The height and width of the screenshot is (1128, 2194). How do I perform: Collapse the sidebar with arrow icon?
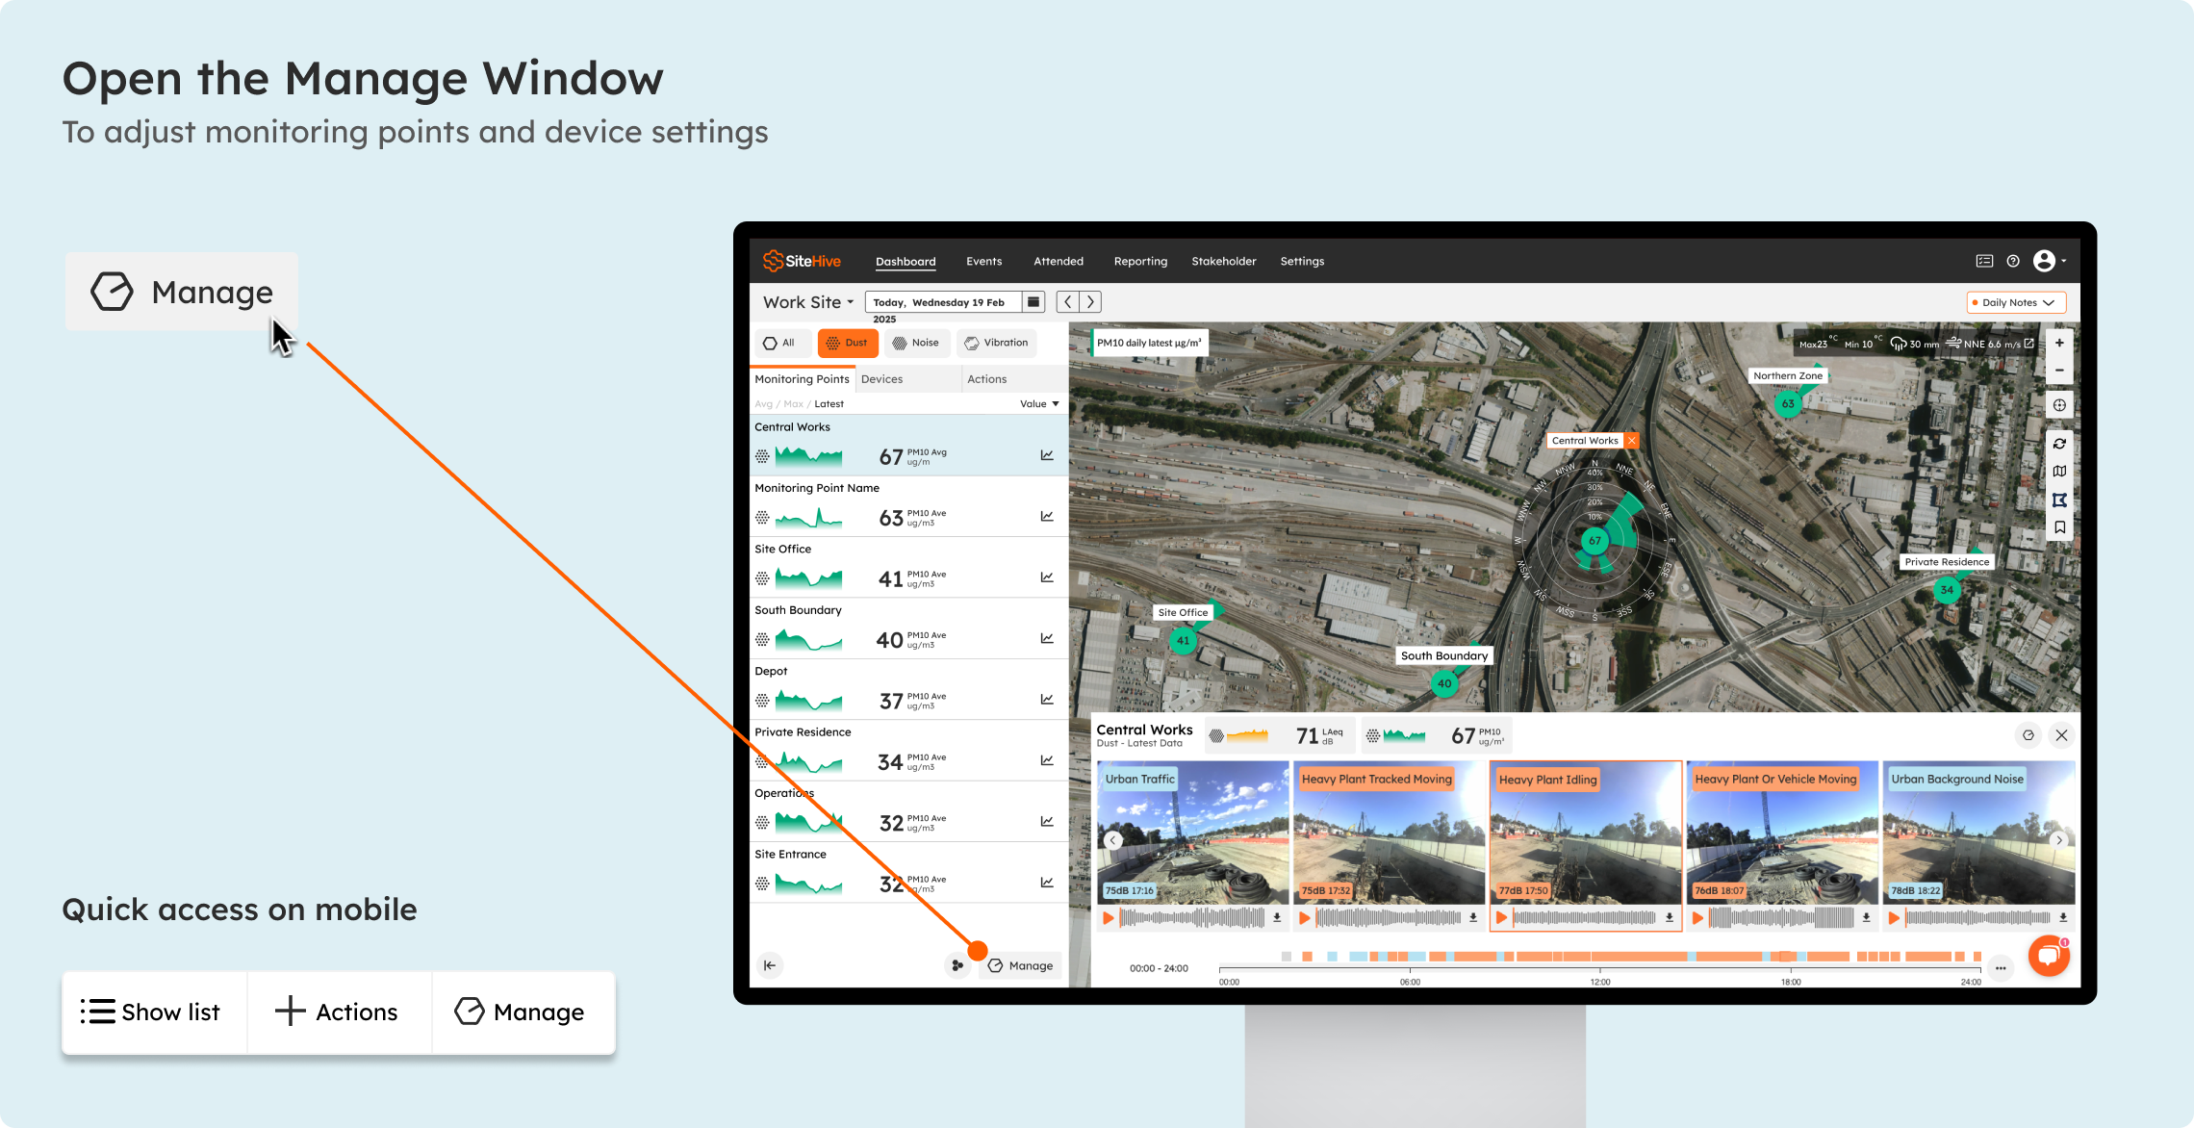click(770, 965)
